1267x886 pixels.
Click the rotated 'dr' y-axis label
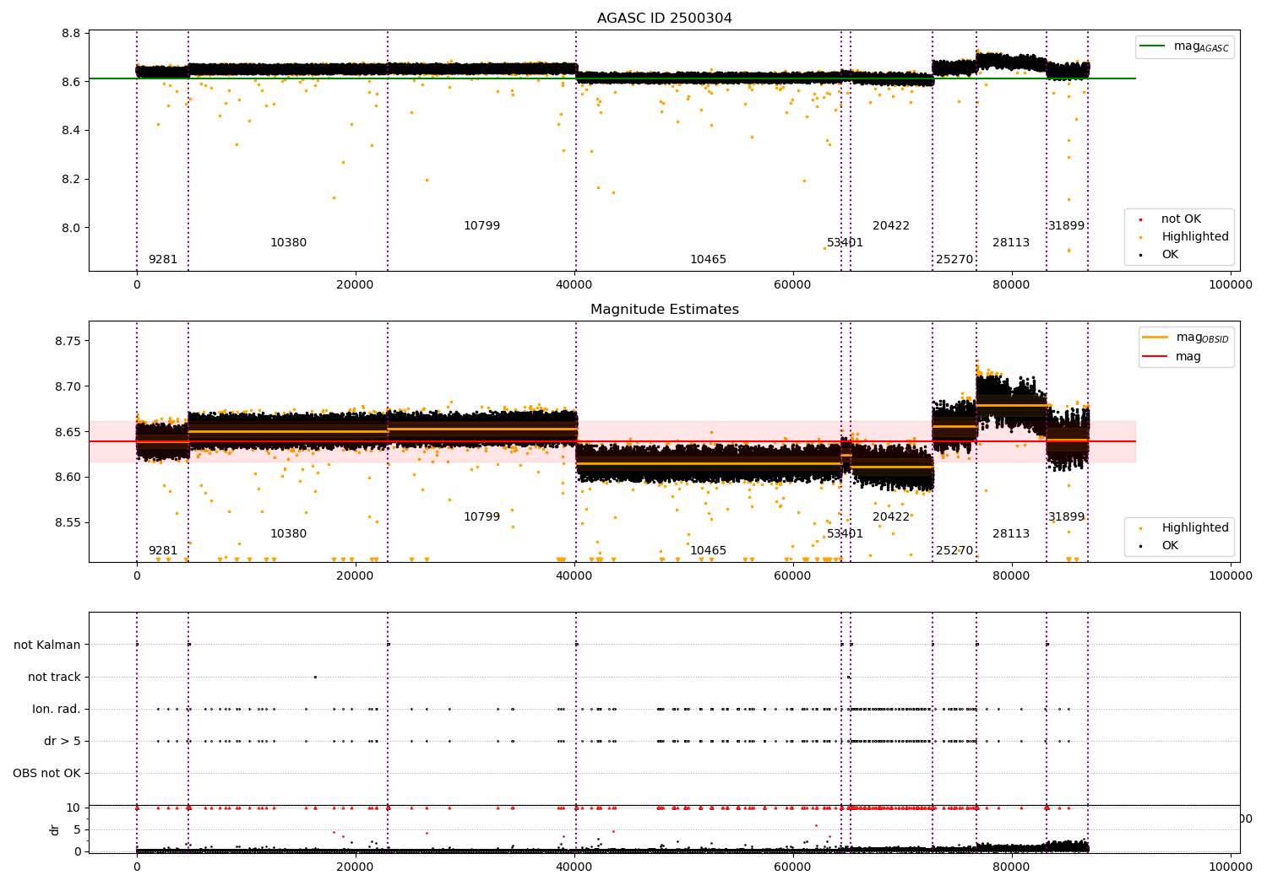coord(55,829)
